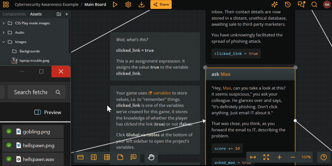Click the export download icon

141,4
